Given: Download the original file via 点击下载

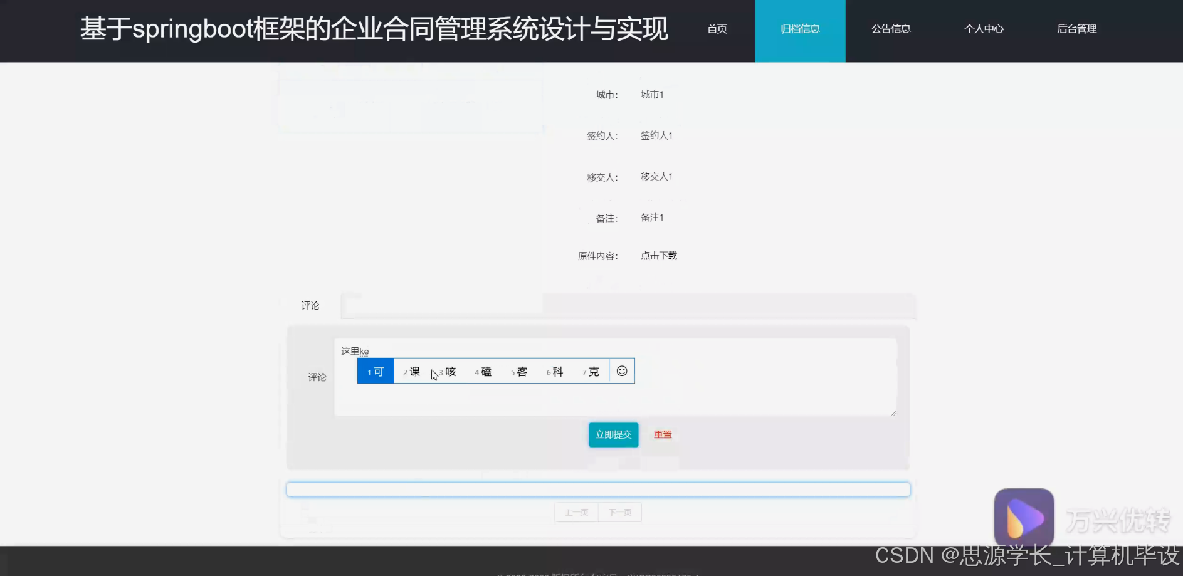Looking at the screenshot, I should (x=658, y=256).
